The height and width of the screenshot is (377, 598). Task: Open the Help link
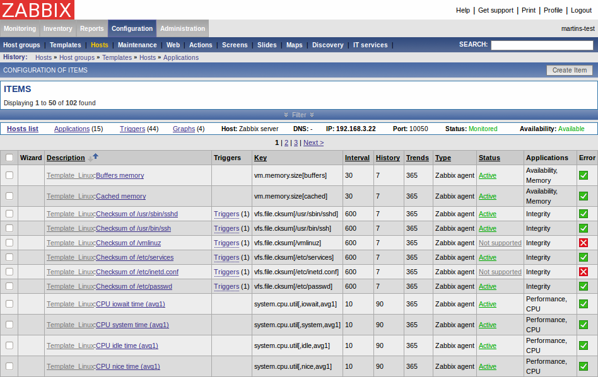pos(463,10)
